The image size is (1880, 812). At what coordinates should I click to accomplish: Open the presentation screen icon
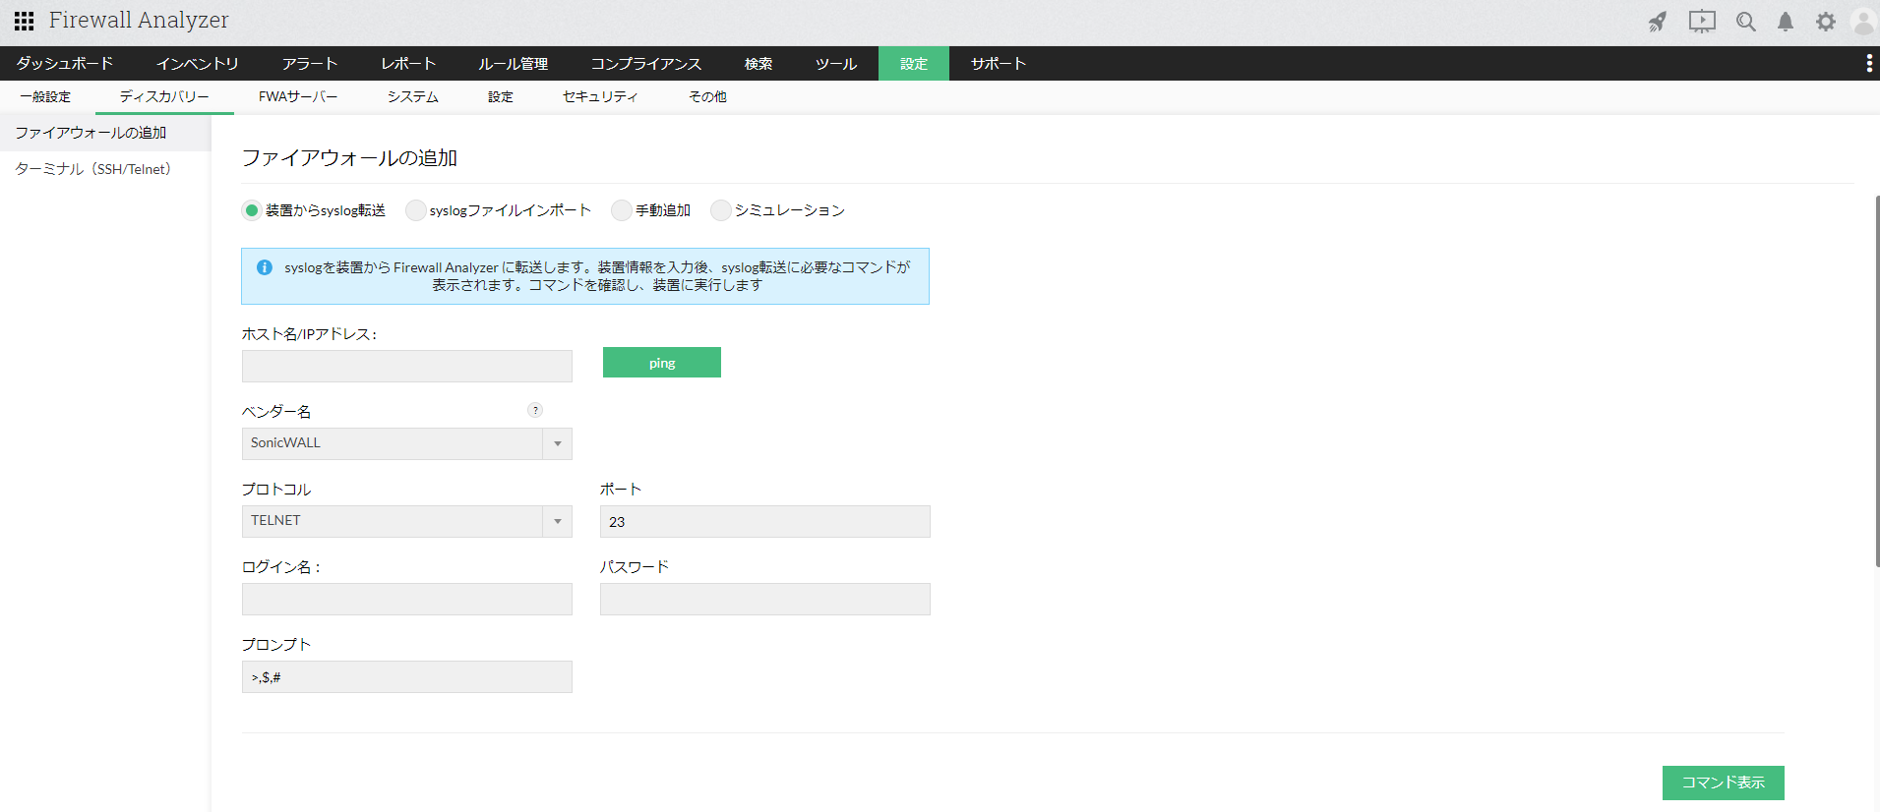1702,22
